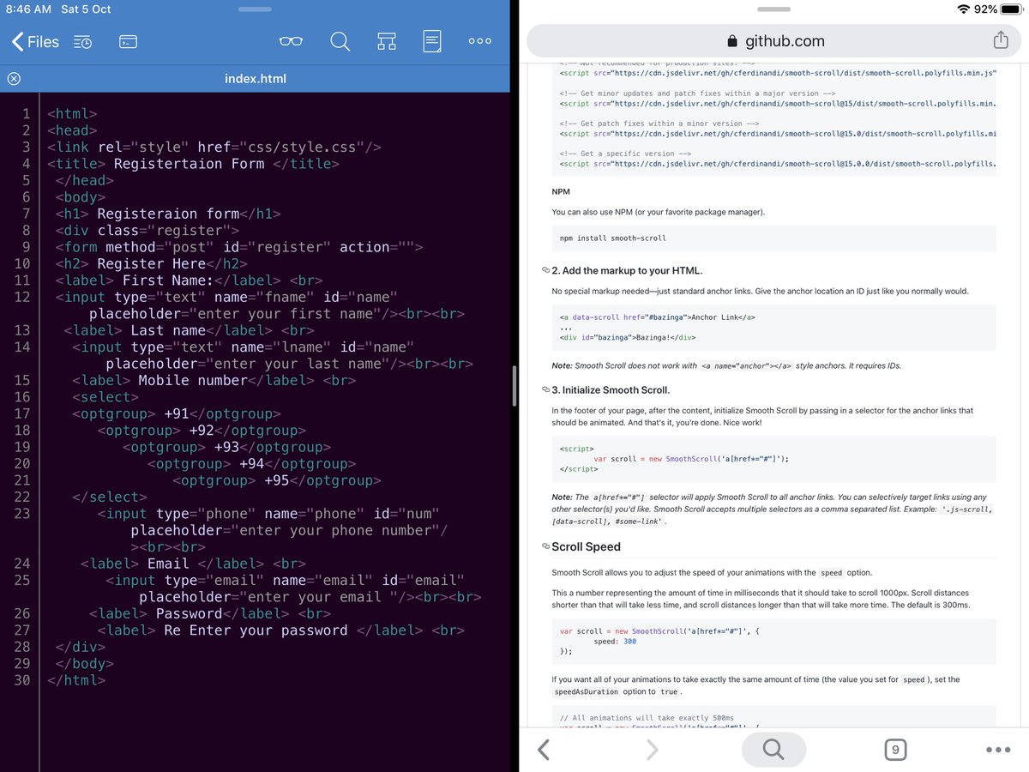Tap the glasses preview icon
The width and height of the screenshot is (1029, 772).
[292, 41]
